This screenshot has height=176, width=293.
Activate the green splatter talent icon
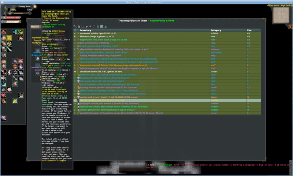click(x=21, y=32)
